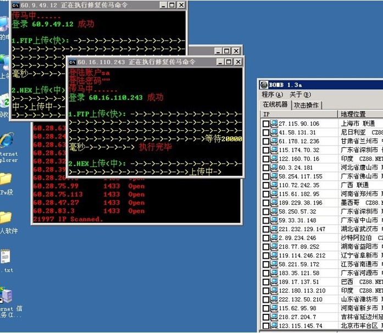Click computer icon beside 222.132.50.210
This screenshot has height=333, width=383.
click(274, 299)
